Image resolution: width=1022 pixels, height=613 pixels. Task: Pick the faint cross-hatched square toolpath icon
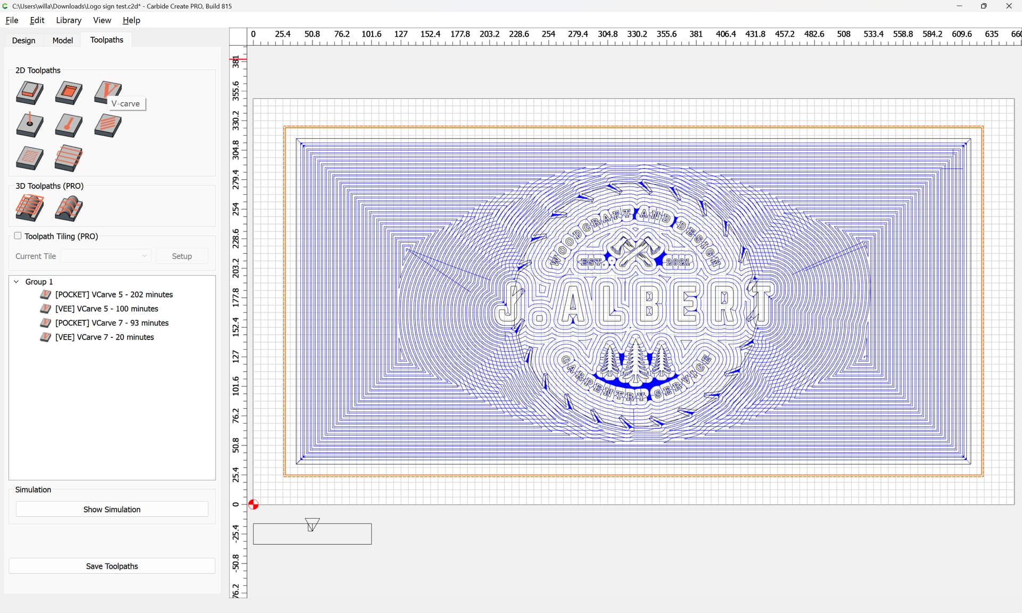click(x=30, y=158)
